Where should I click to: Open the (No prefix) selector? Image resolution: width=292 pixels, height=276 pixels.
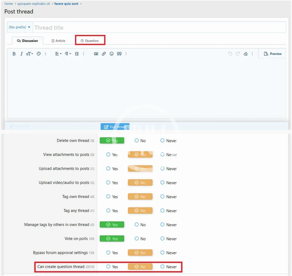[x=20, y=27]
